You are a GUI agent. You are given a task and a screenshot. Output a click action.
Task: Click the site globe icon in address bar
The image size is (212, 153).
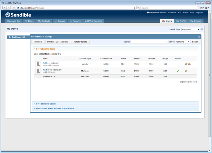(18, 8)
